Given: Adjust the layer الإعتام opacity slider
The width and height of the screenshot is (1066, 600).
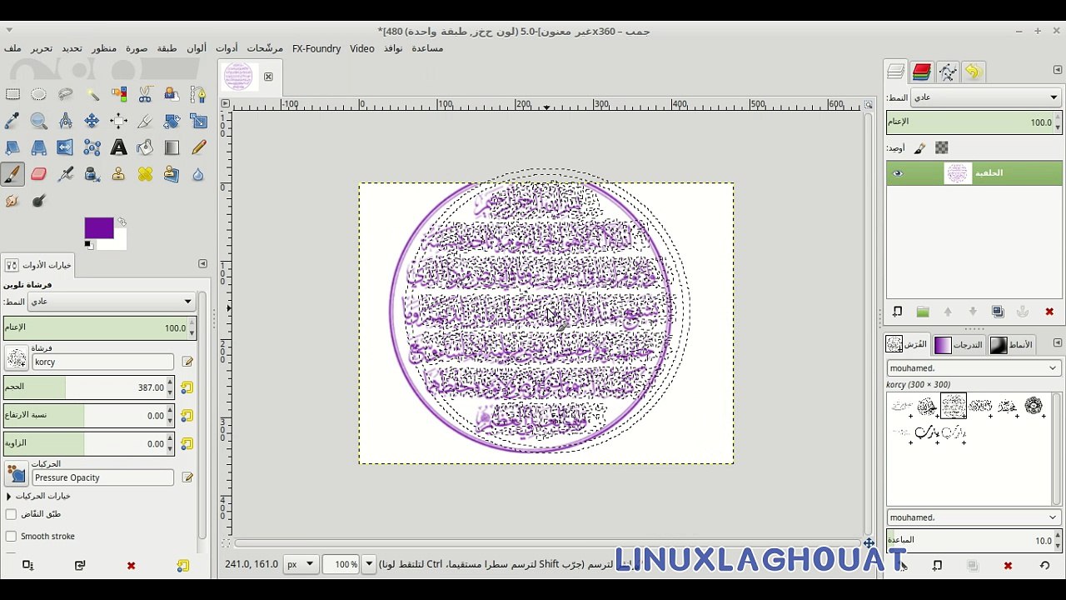Looking at the screenshot, I should [970, 122].
